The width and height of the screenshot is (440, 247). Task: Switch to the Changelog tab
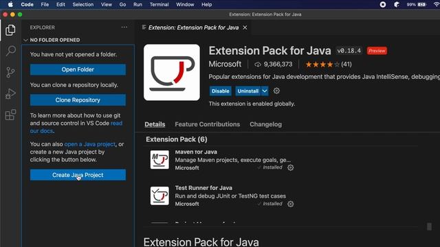[266, 124]
